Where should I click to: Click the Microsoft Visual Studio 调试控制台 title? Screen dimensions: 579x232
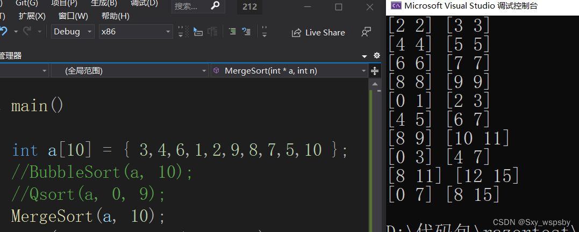471,5
